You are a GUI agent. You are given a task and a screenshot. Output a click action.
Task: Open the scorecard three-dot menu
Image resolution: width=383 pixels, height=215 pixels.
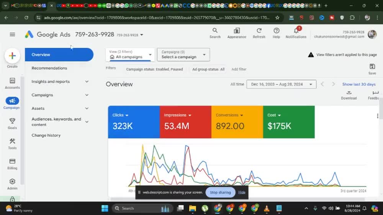378,116
